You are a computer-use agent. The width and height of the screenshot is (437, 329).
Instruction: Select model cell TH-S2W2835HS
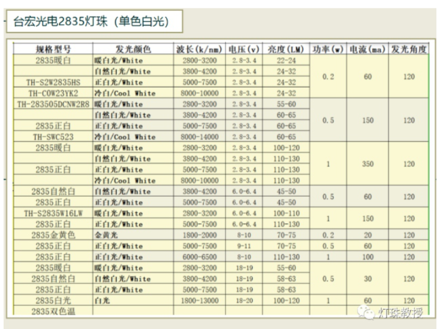point(53,83)
